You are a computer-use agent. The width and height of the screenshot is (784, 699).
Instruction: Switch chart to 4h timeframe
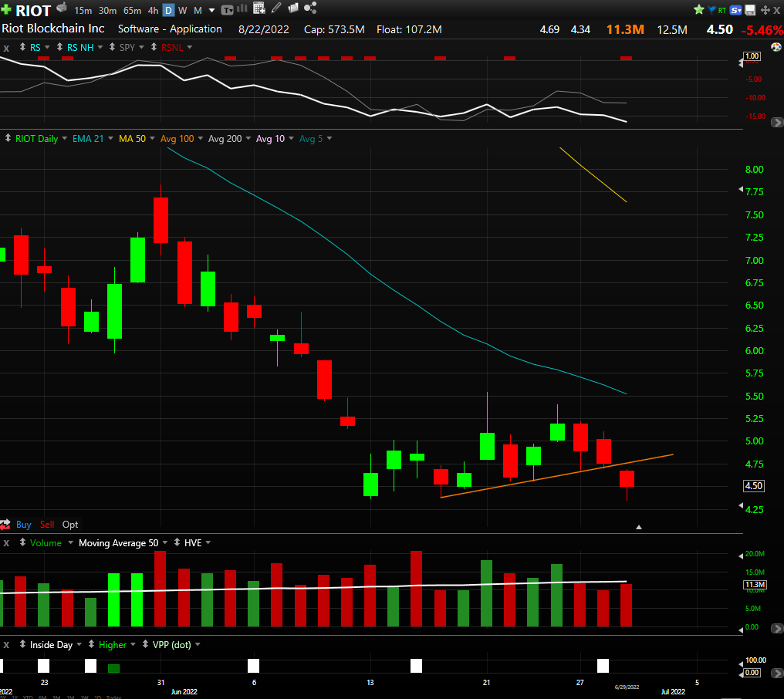coord(153,11)
